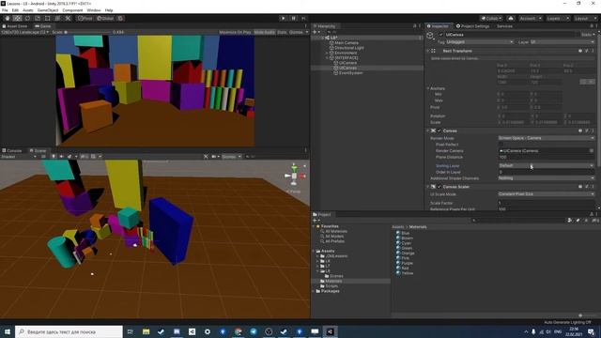Open the Account dropdown
601x338 pixels.
click(530, 19)
